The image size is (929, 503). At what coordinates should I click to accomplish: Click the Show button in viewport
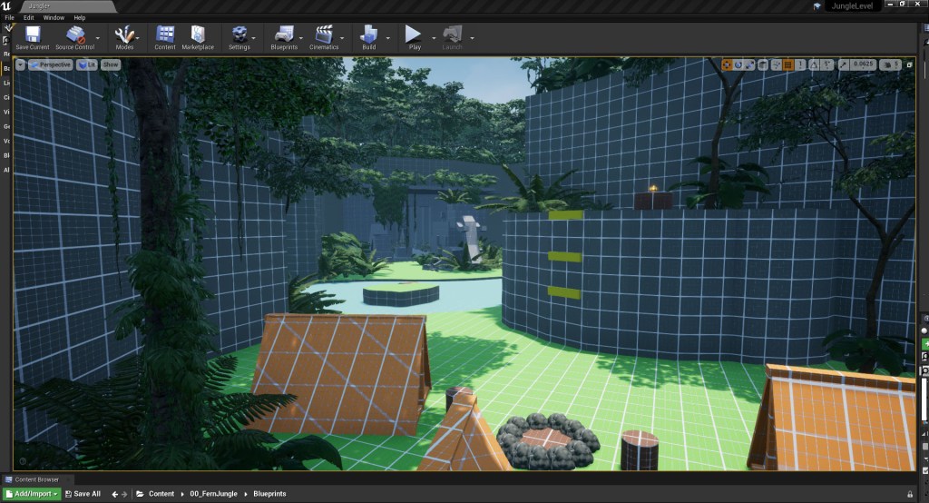(x=110, y=64)
